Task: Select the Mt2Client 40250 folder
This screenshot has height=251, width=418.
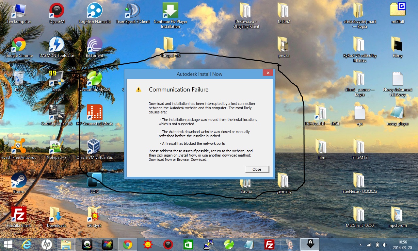Action: [x=360, y=218]
